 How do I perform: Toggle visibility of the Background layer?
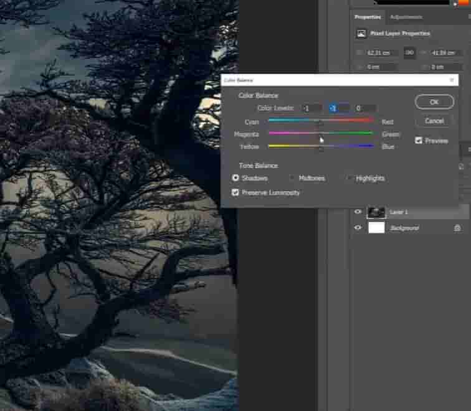(358, 228)
